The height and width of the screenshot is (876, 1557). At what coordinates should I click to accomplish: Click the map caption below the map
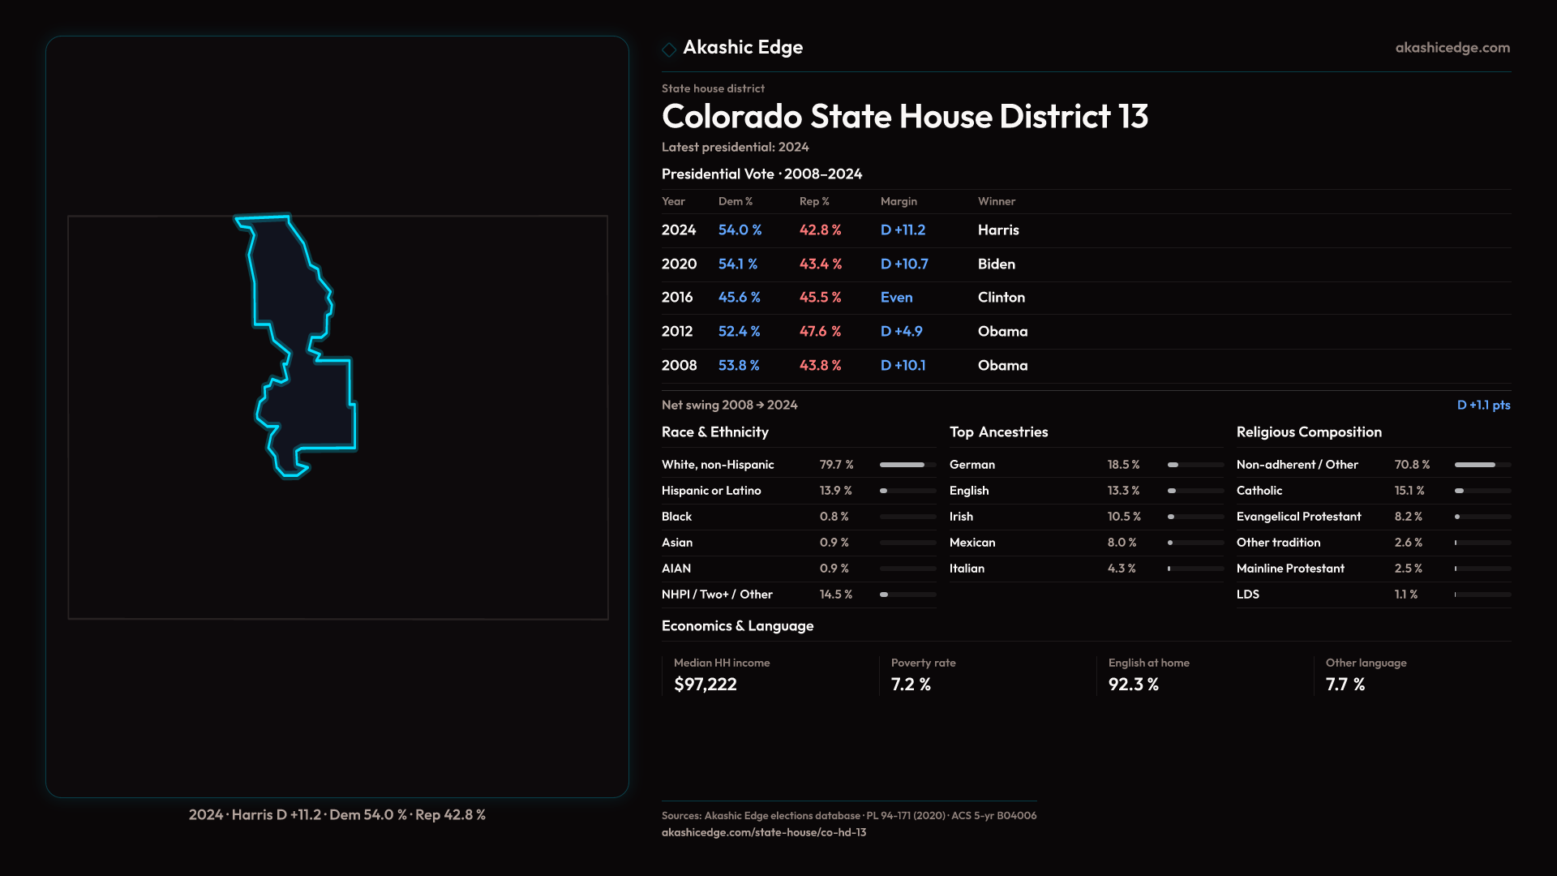[x=337, y=814]
